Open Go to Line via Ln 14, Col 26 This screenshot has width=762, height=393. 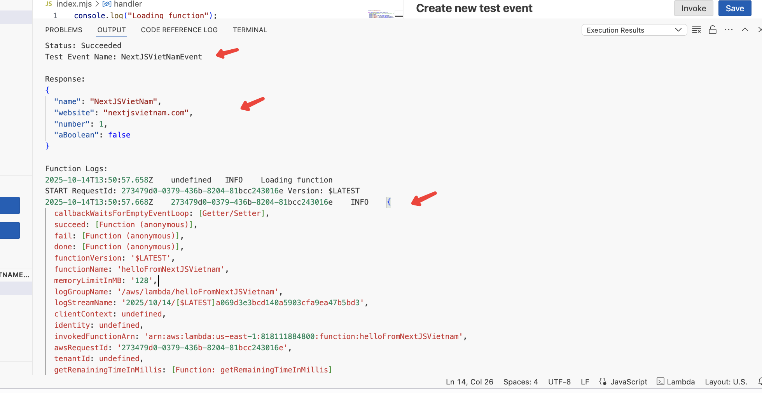pos(469,382)
